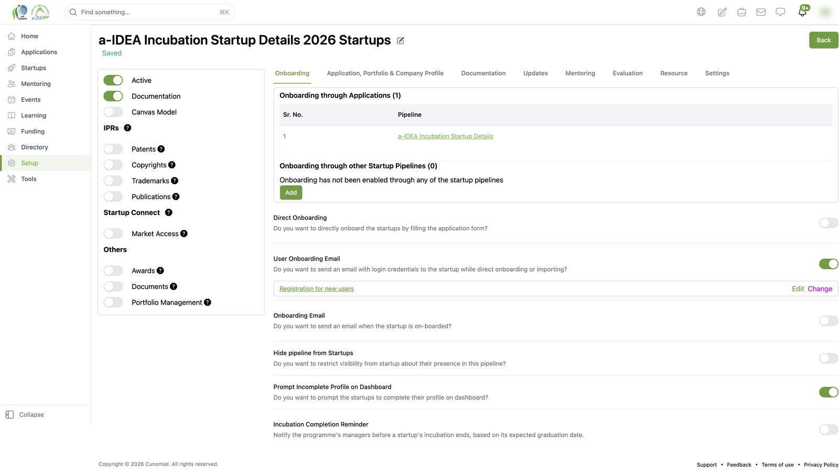Image resolution: width=839 pixels, height=471 pixels.
Task: Open the compose note icon in header
Action: click(722, 12)
